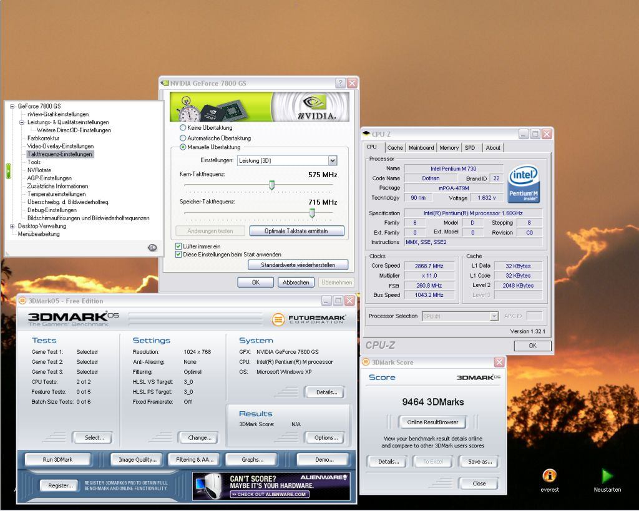The image size is (639, 511).
Task: Toggle Lüfter immer ein checkbox
Action: pos(178,246)
